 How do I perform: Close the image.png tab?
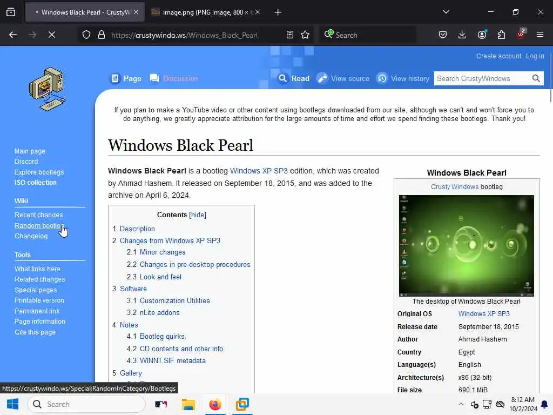click(x=258, y=12)
